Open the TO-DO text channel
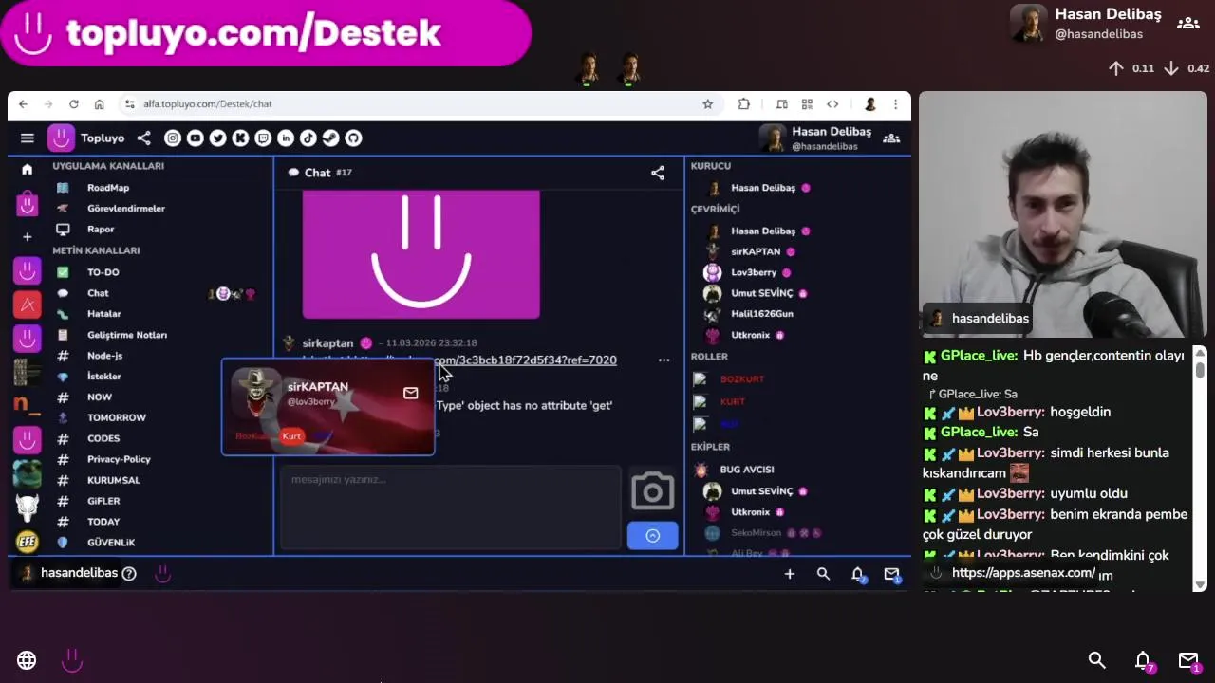The image size is (1215, 683). 103,272
